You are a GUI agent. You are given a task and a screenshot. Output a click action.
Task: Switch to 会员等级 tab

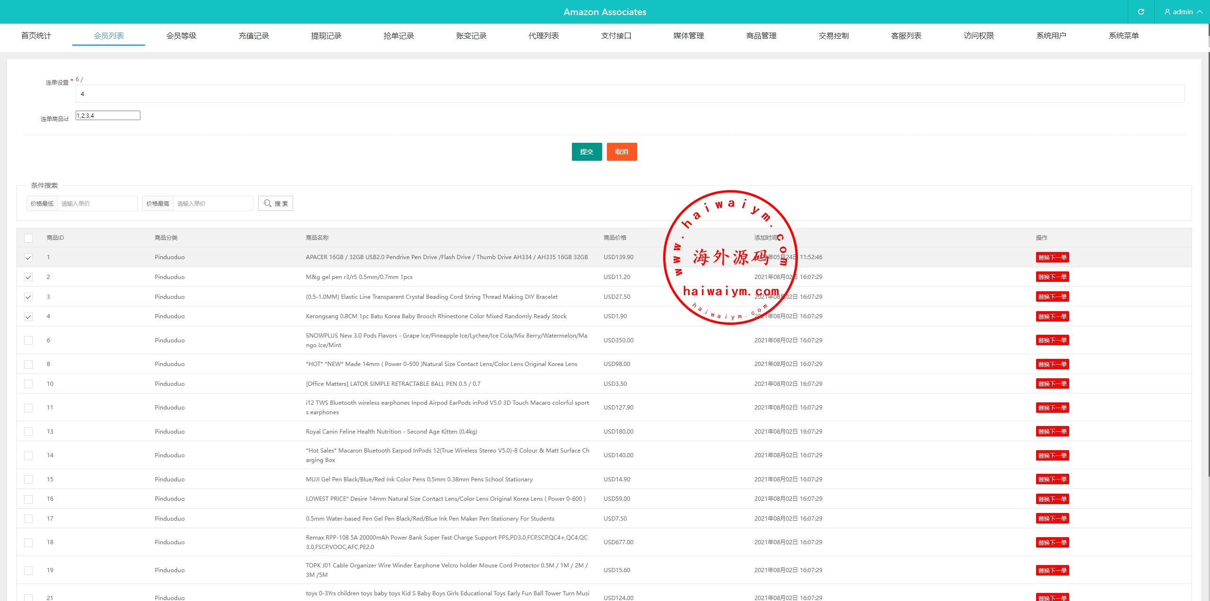coord(181,36)
